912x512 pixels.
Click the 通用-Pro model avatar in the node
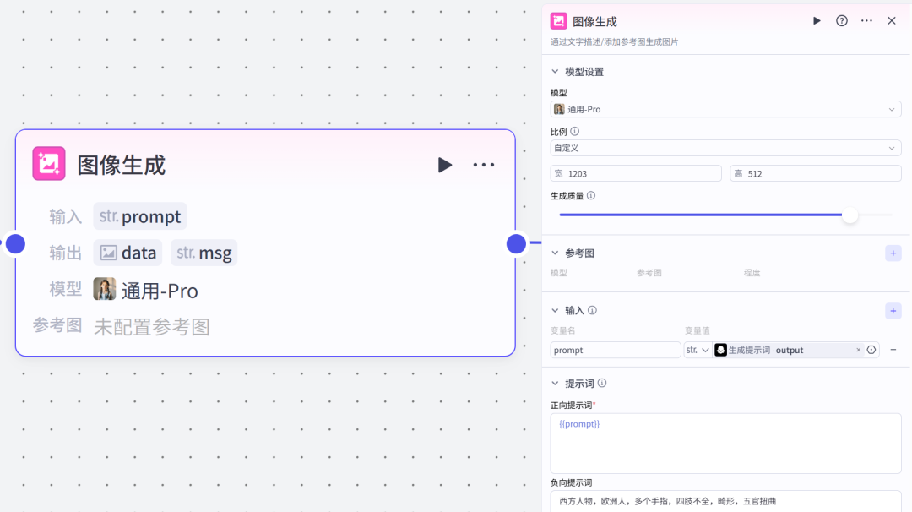coord(104,289)
